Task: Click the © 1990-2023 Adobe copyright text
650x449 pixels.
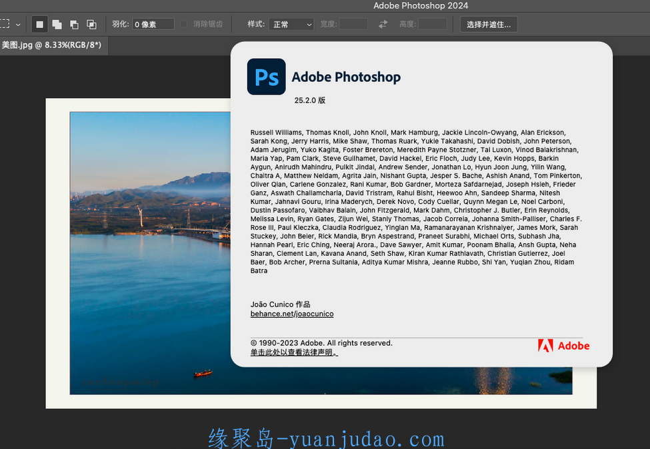Action: (321, 343)
